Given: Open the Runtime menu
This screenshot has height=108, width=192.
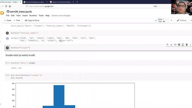Looking at the screenshot, I should click(33, 16).
